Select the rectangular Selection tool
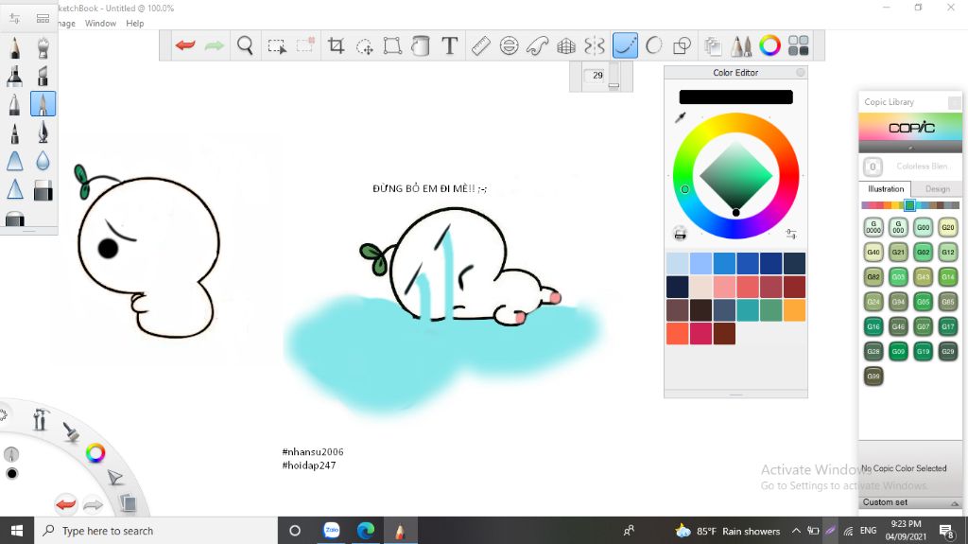The height and width of the screenshot is (544, 968). tap(277, 45)
